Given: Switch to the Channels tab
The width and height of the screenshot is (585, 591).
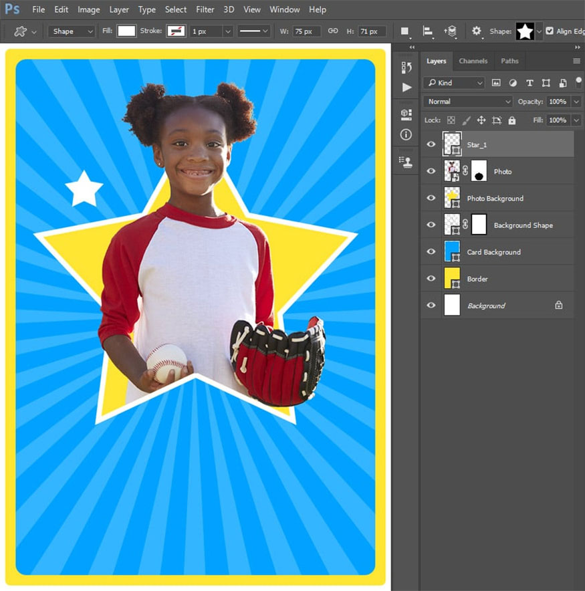Looking at the screenshot, I should pos(473,61).
